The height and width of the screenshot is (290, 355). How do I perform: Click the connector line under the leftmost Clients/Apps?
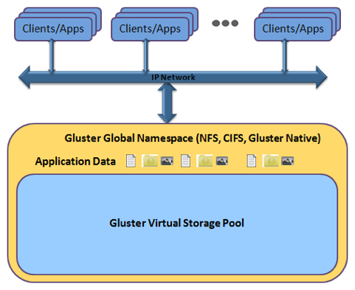tap(52, 56)
